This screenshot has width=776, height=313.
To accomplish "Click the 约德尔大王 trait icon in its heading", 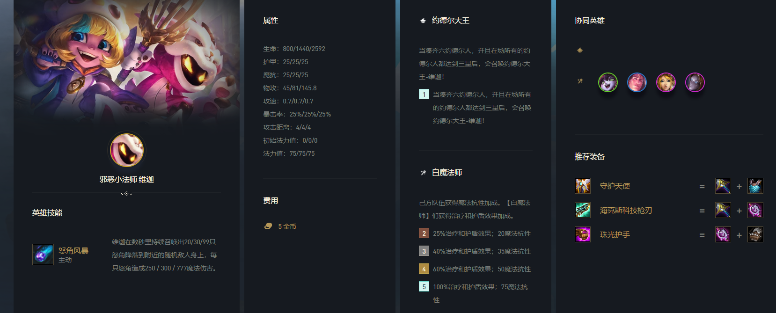I will [x=423, y=21].
